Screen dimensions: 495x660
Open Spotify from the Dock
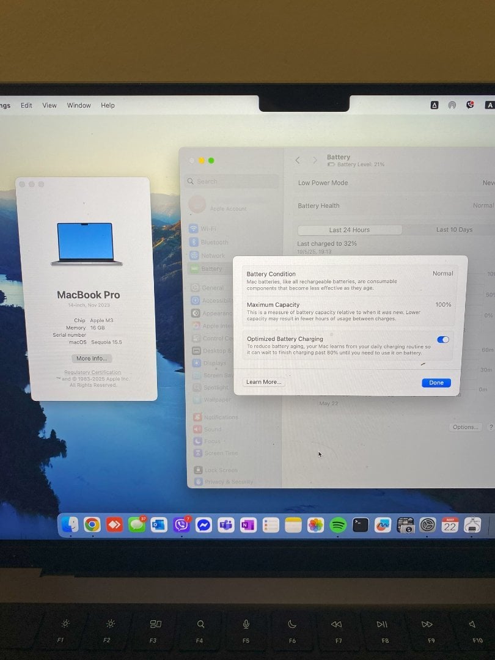click(x=337, y=525)
